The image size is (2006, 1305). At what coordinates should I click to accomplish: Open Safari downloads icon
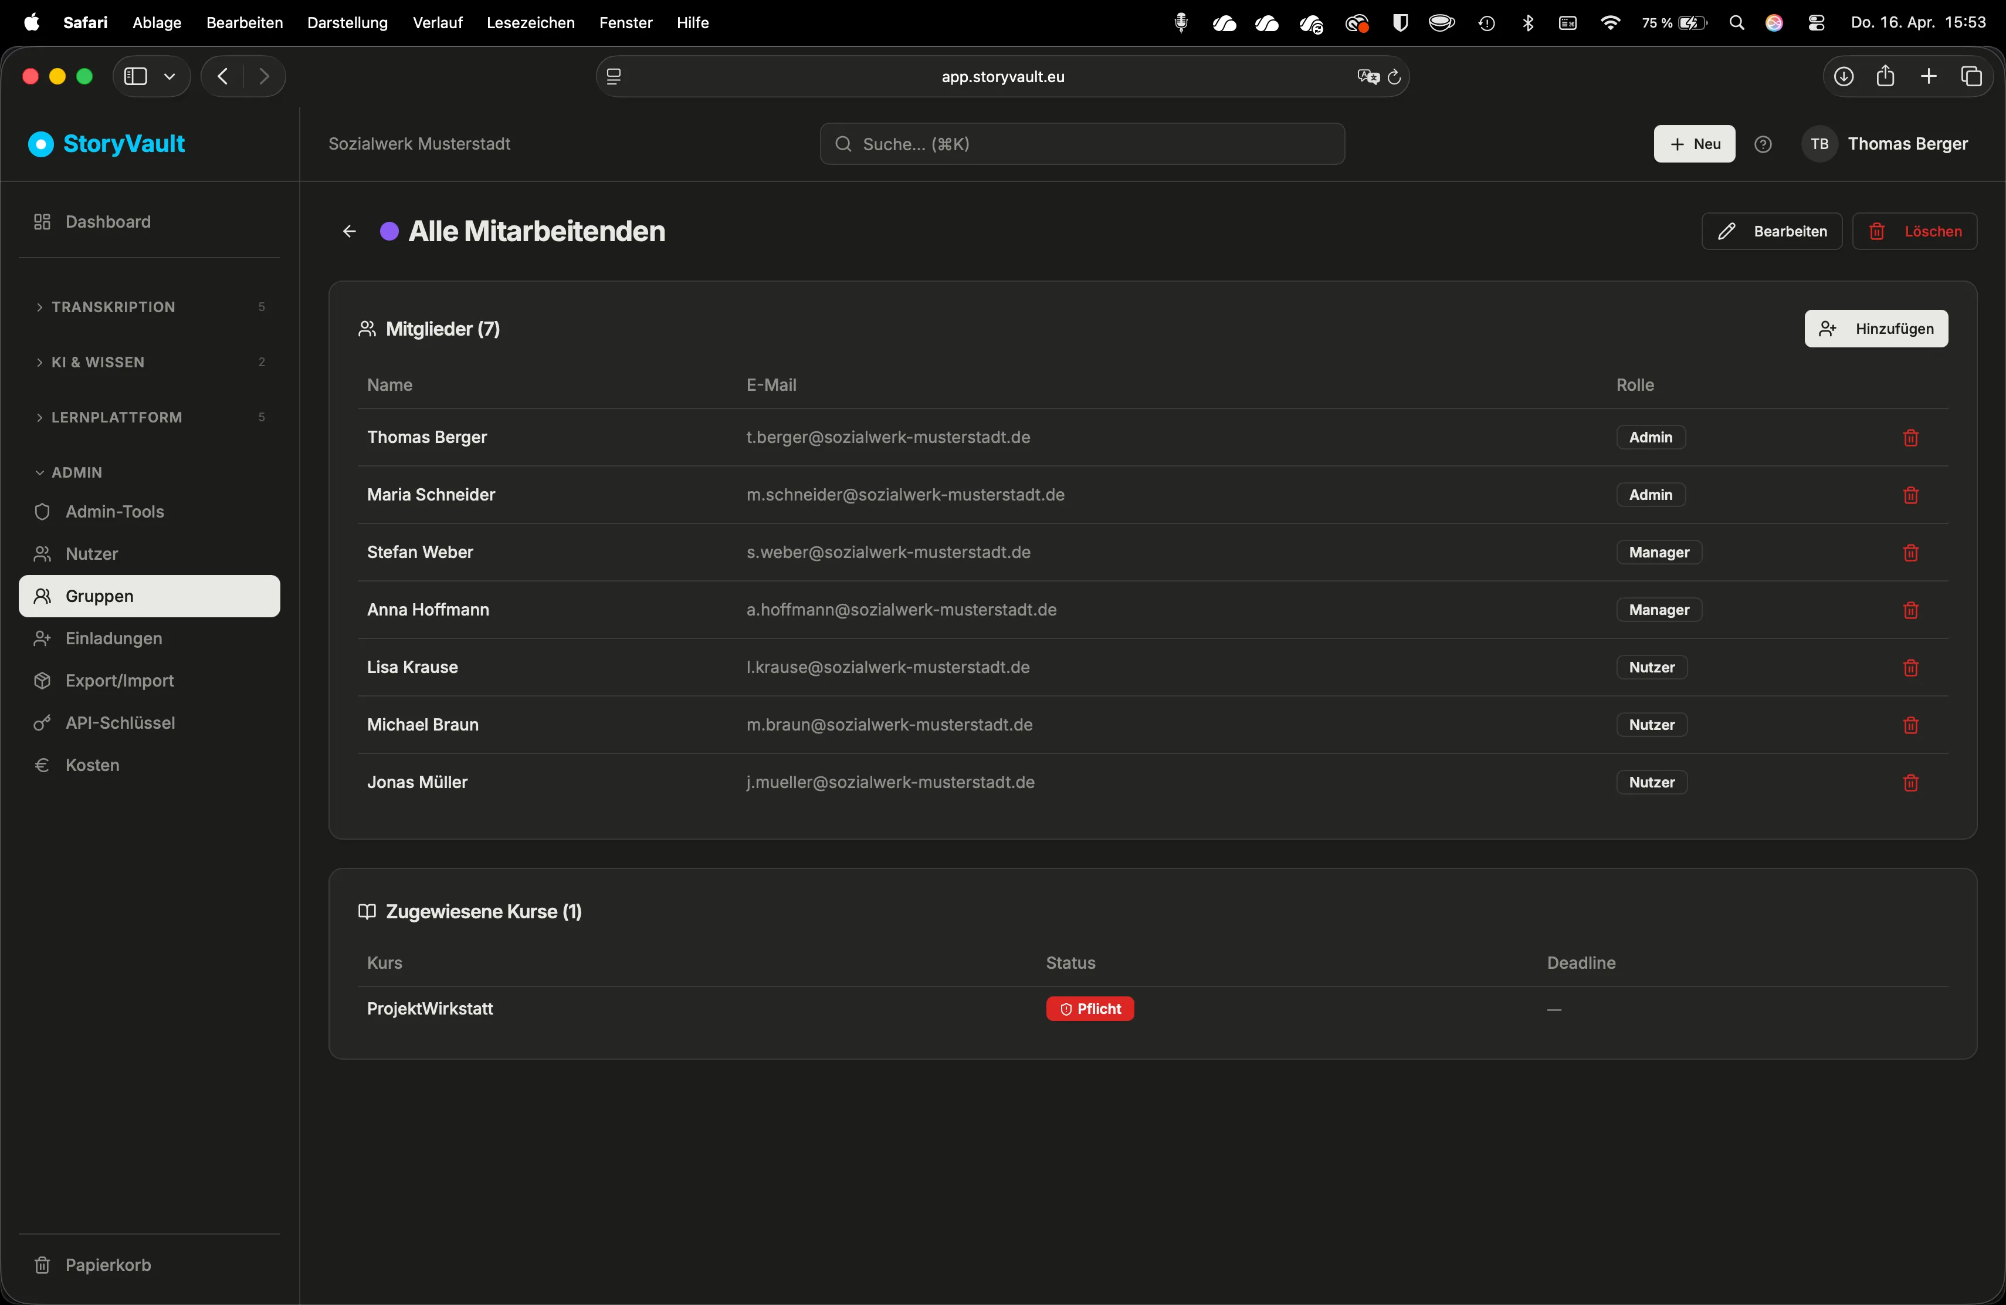tap(1844, 77)
